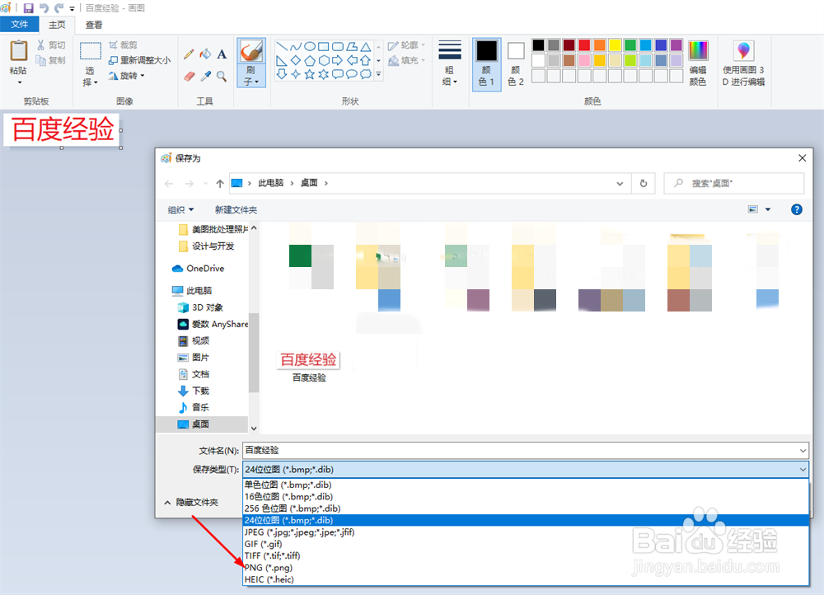Open the line Size thickness menu
This screenshot has height=595, width=824.
click(x=449, y=62)
